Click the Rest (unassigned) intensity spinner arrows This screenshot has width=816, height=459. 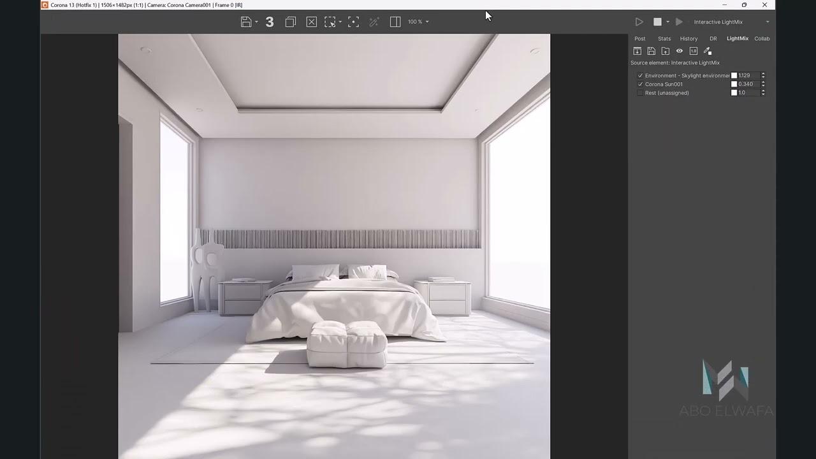[x=763, y=92]
